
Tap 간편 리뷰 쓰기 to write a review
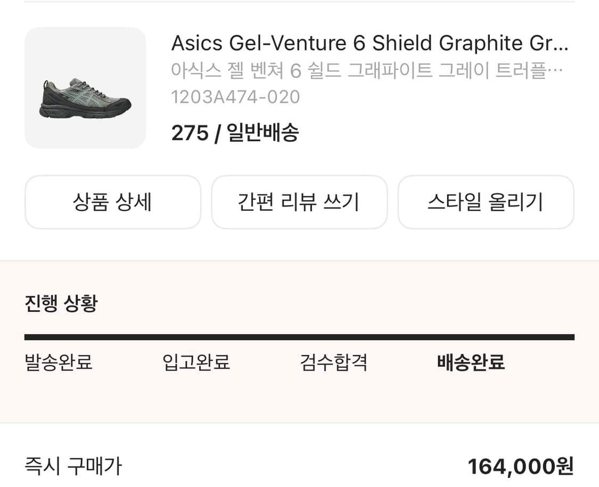coord(299,202)
